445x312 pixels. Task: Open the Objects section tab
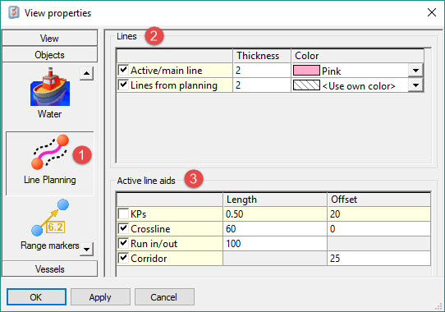(x=49, y=54)
